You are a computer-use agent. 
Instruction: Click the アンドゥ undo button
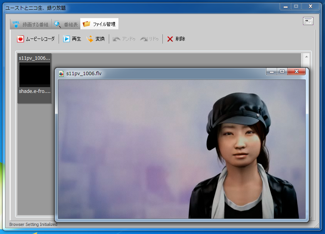124,39
